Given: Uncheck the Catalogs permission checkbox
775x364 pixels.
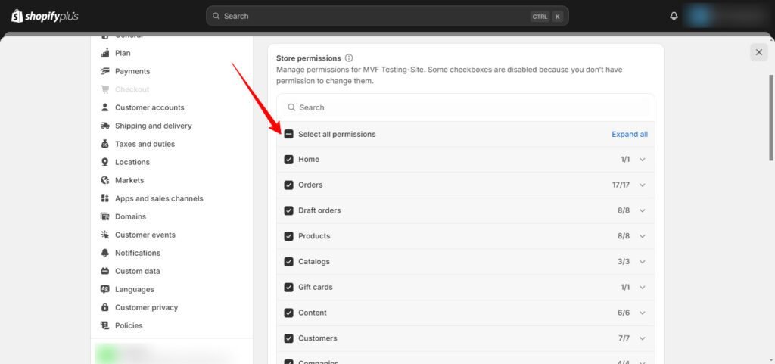Looking at the screenshot, I should pyautogui.click(x=288, y=262).
